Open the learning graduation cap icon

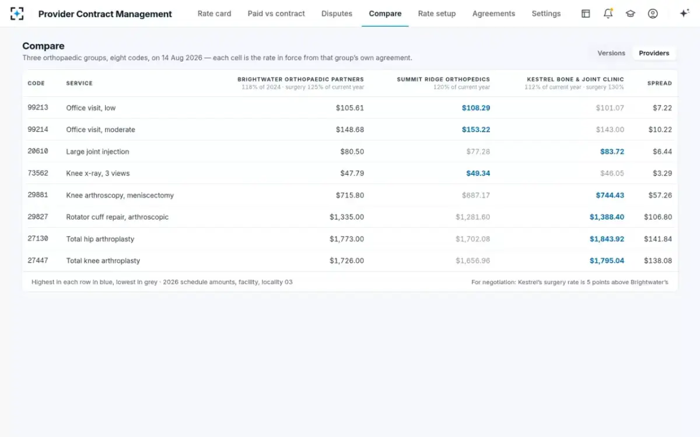click(630, 13)
